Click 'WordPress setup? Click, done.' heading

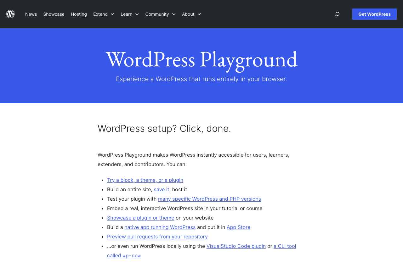pos(164,128)
